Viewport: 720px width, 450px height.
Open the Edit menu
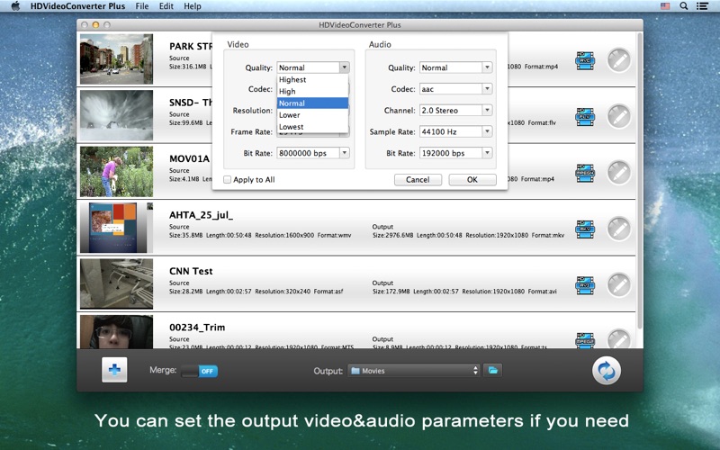(166, 6)
